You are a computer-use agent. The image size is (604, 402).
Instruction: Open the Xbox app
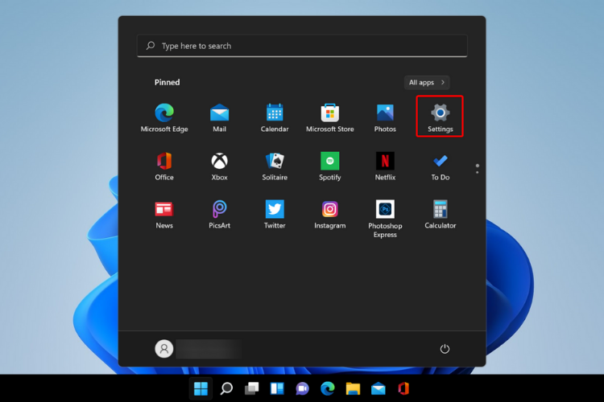[x=219, y=165]
